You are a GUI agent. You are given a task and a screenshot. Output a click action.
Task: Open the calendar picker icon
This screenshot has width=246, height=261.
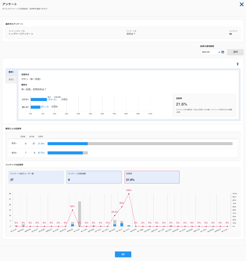click(x=223, y=52)
